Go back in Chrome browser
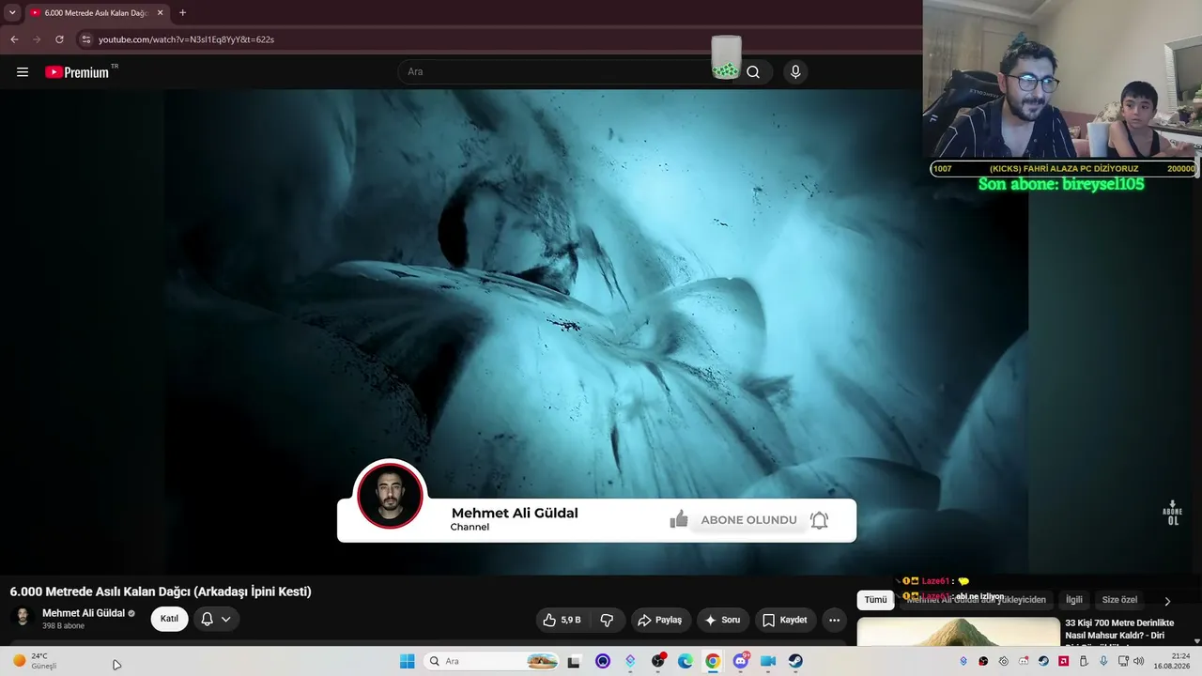The width and height of the screenshot is (1202, 676). [x=14, y=39]
